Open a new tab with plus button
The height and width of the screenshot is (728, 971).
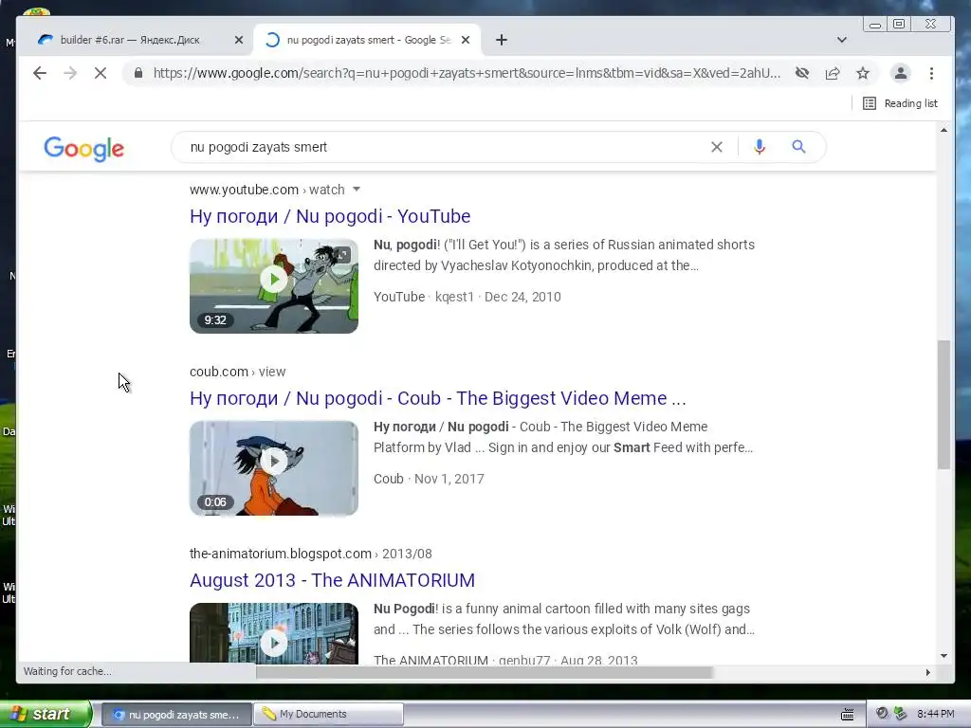[x=502, y=40]
